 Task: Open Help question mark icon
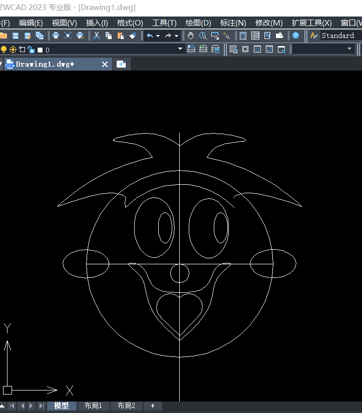click(x=296, y=36)
